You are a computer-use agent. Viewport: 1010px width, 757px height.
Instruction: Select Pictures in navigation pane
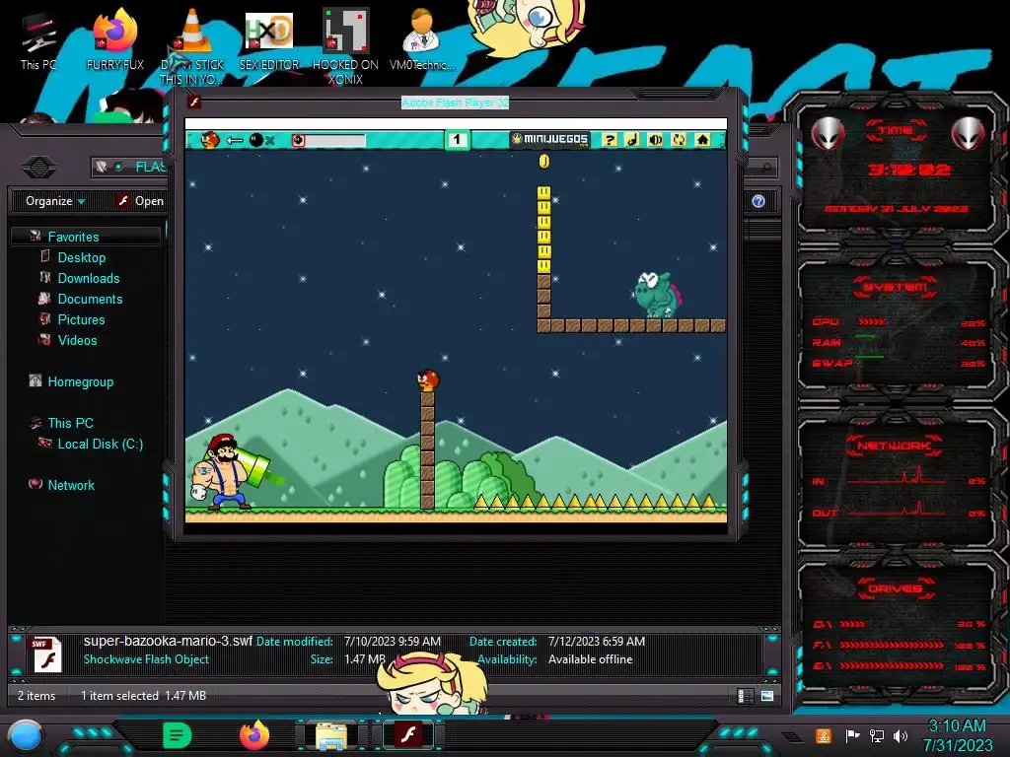[x=81, y=319]
